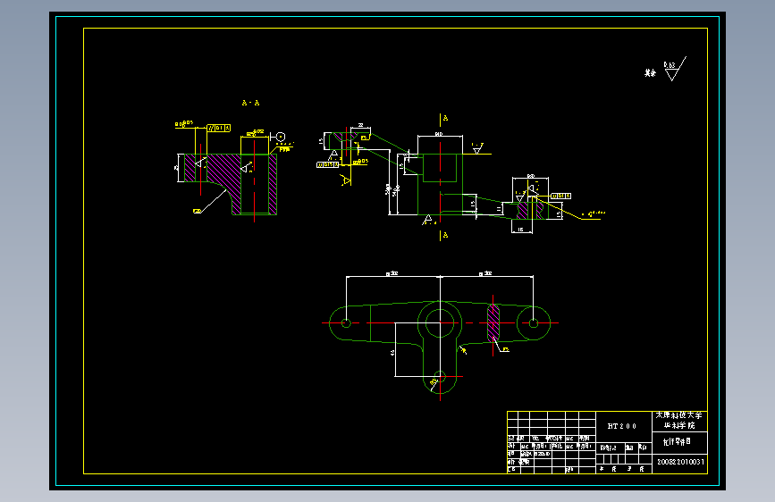
Task: Click the roughness symbol right of front view
Action: pos(477,147)
